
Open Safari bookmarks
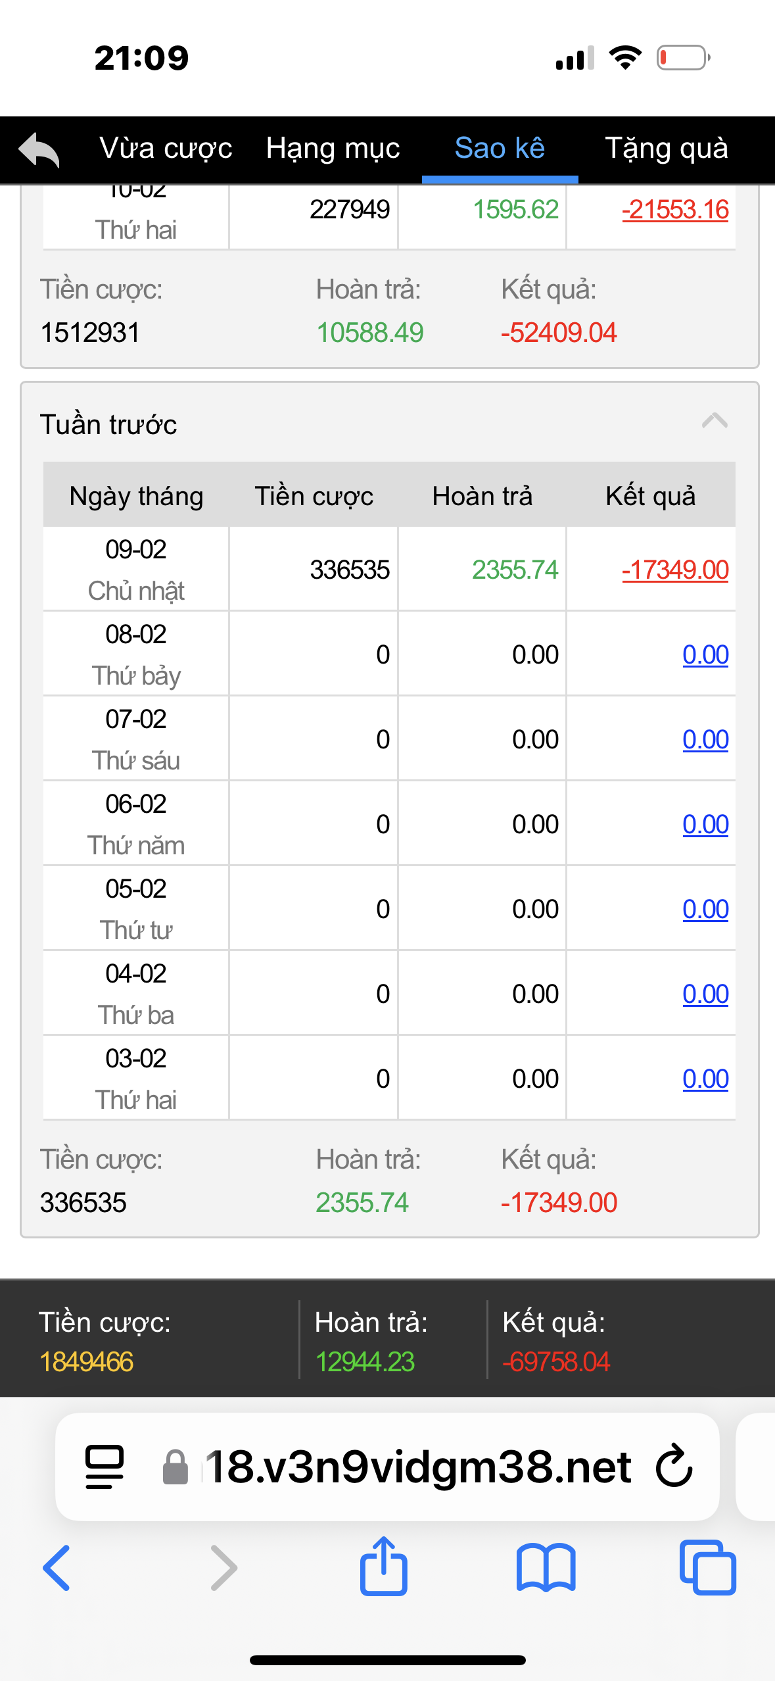tap(546, 1568)
